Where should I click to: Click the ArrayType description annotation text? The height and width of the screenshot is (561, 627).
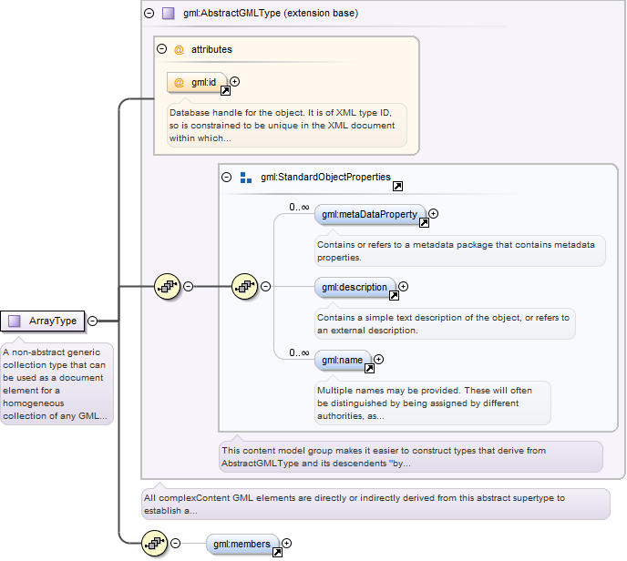pyautogui.click(x=57, y=384)
